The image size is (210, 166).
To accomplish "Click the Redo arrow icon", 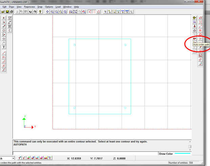I will (x=35, y=12).
